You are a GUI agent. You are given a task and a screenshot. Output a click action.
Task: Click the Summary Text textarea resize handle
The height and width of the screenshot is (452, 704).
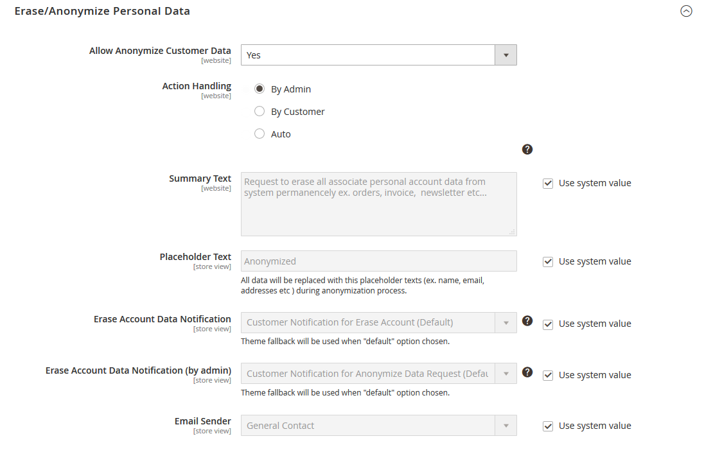(x=512, y=232)
